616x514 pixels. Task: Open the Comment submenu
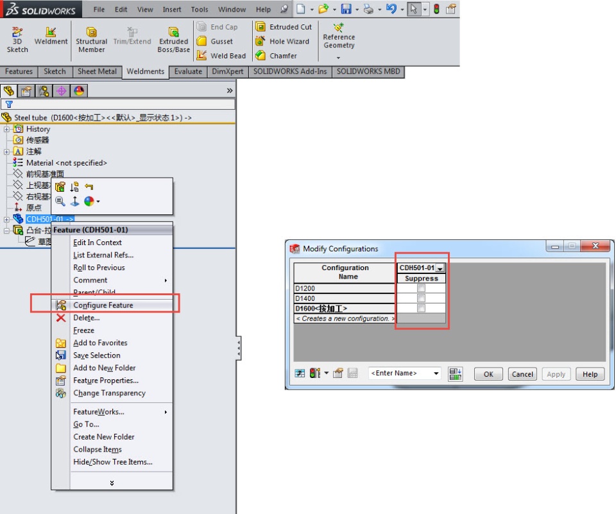click(x=112, y=280)
